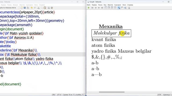Screen dimensions: 172x96
Task: Maximize the PDF preview window
Action: 169,2
